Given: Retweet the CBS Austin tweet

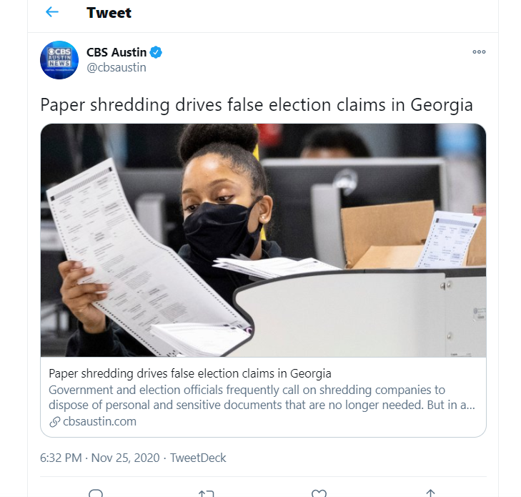Looking at the screenshot, I should point(206,493).
